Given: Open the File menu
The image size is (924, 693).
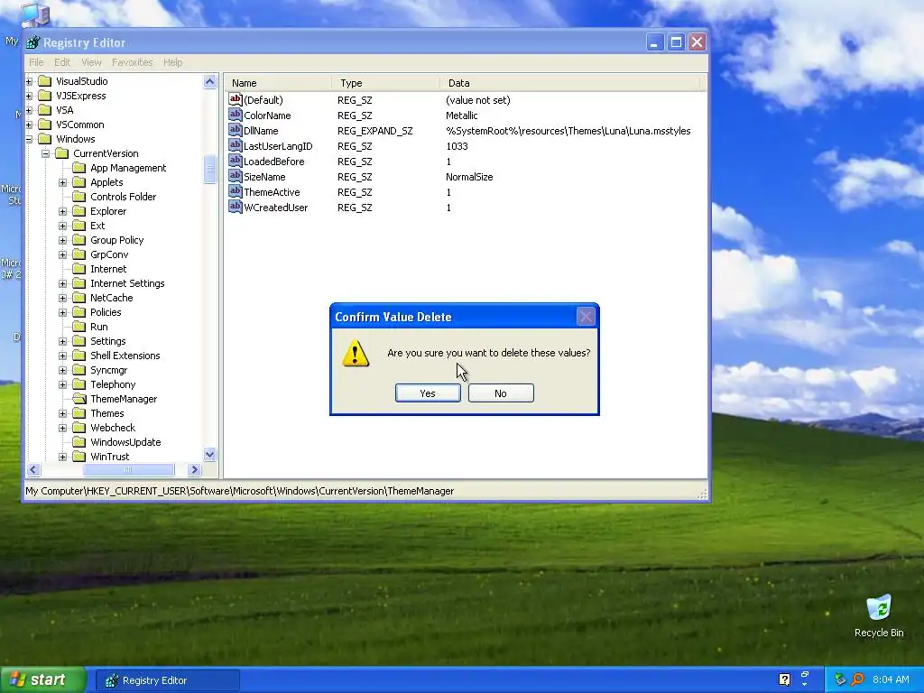Looking at the screenshot, I should (x=36, y=62).
